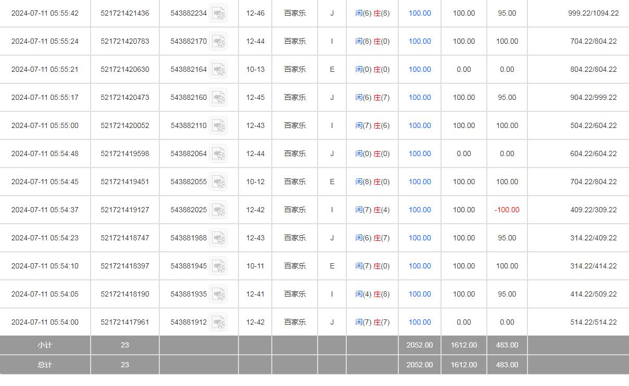Open replay icon next to 543882160
Image resolution: width=629 pixels, height=386 pixels.
point(218,97)
